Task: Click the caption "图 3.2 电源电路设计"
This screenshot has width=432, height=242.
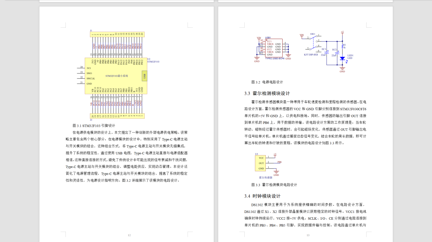Action: (x=267, y=82)
